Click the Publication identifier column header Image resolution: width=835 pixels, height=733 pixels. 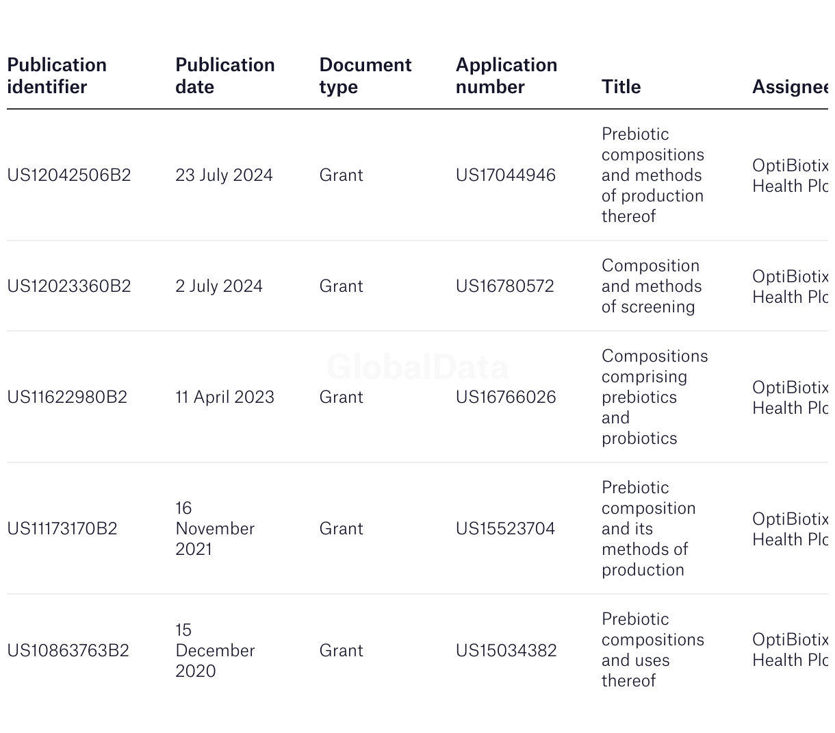point(57,76)
